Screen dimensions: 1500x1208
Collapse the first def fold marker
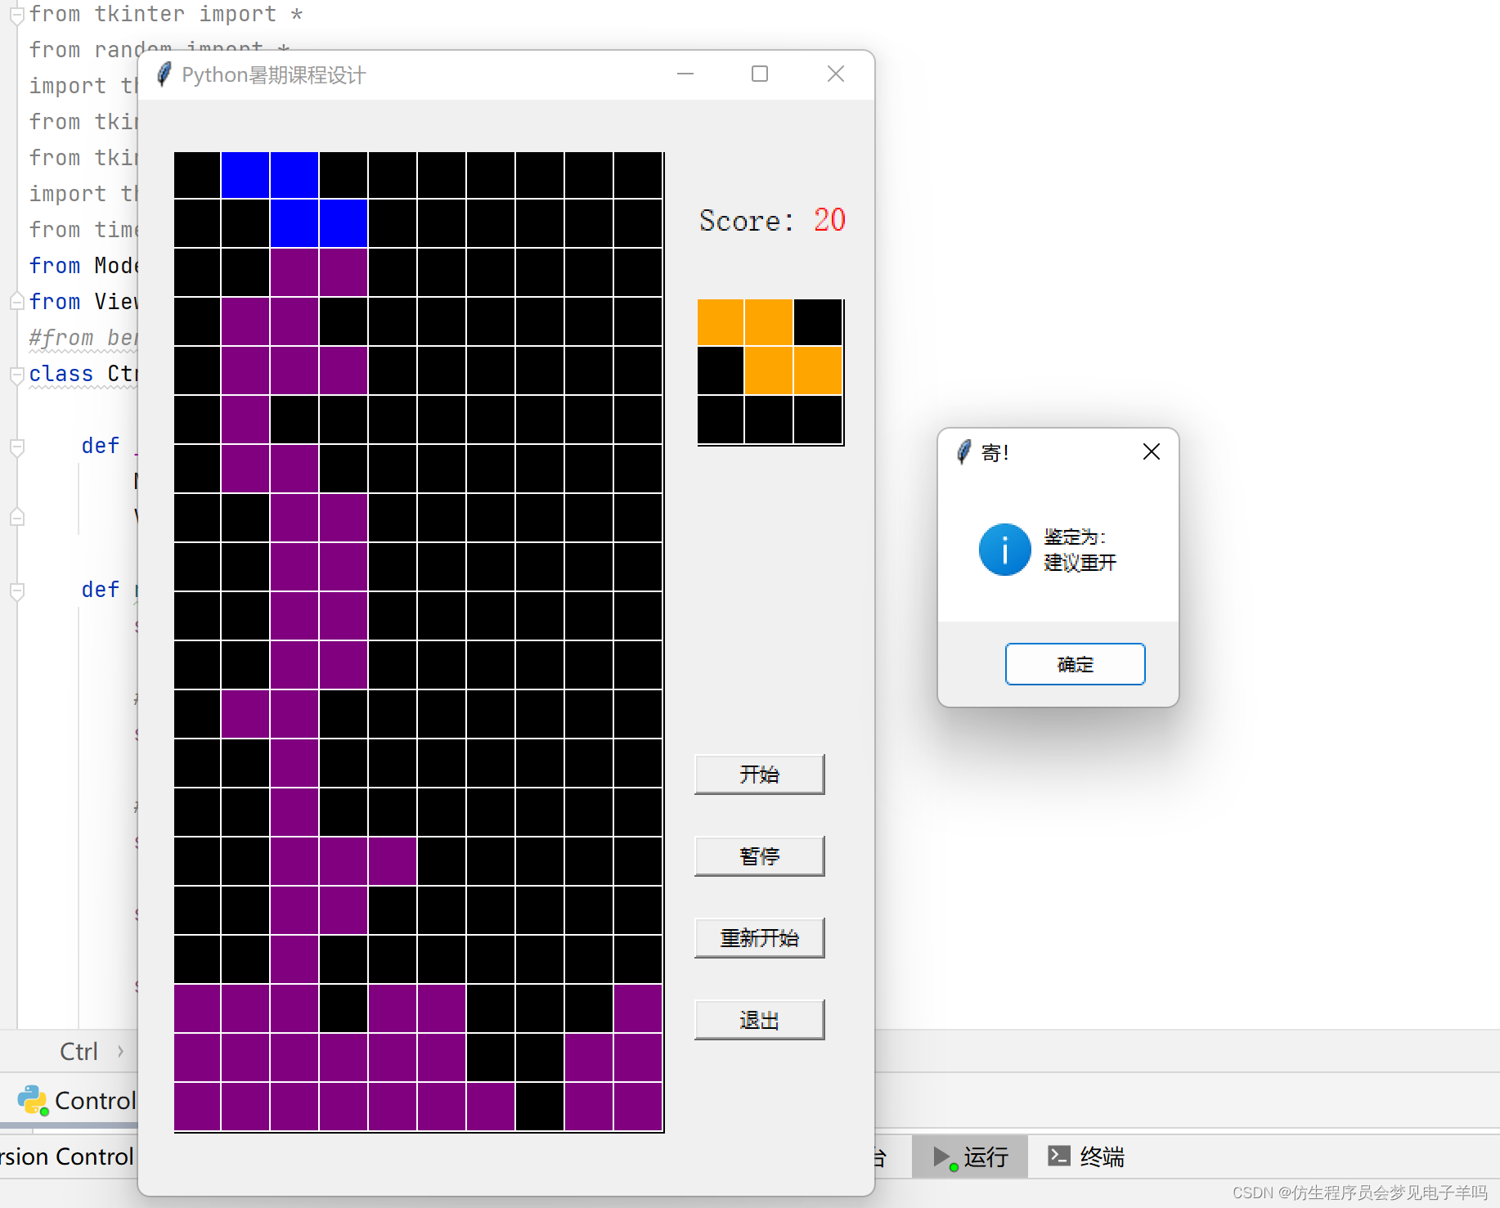(17, 447)
